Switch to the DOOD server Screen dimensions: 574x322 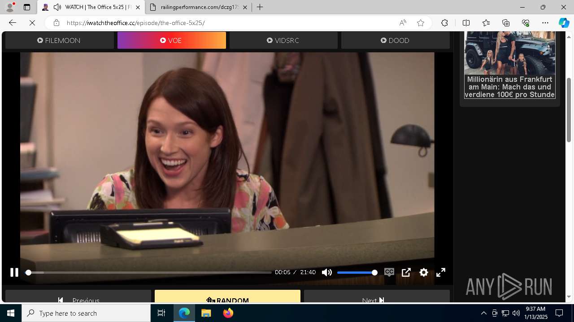(395, 40)
